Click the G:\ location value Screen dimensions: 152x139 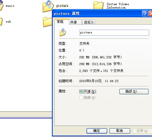point(82,50)
